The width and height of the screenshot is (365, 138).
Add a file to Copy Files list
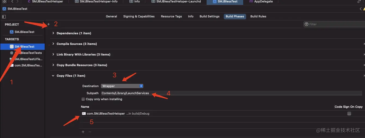(83, 132)
